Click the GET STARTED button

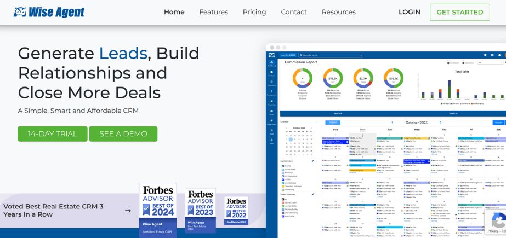tap(459, 12)
